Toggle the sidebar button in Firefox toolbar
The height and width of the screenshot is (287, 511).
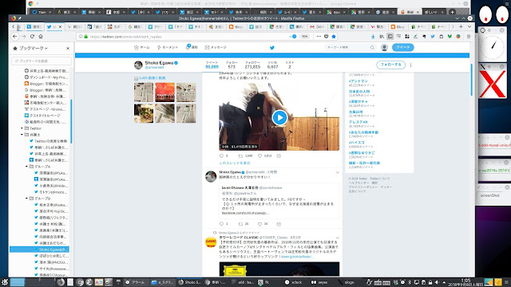point(390,37)
